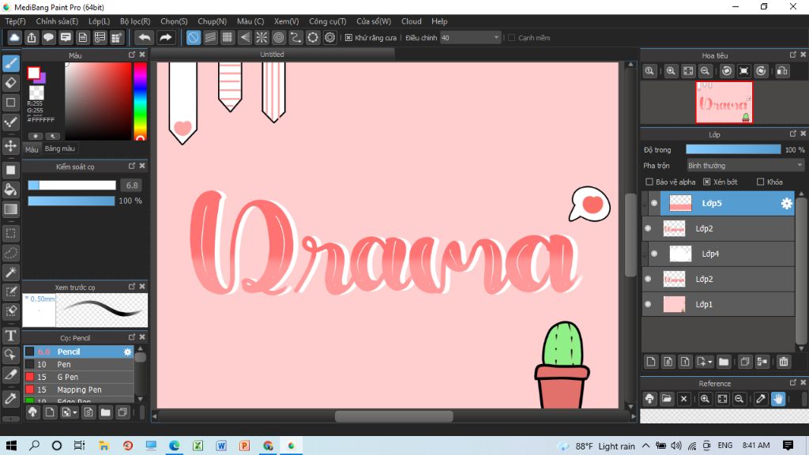Screen dimensions: 809x455
Task: Adjust the brush size slider
Action: (x=72, y=185)
